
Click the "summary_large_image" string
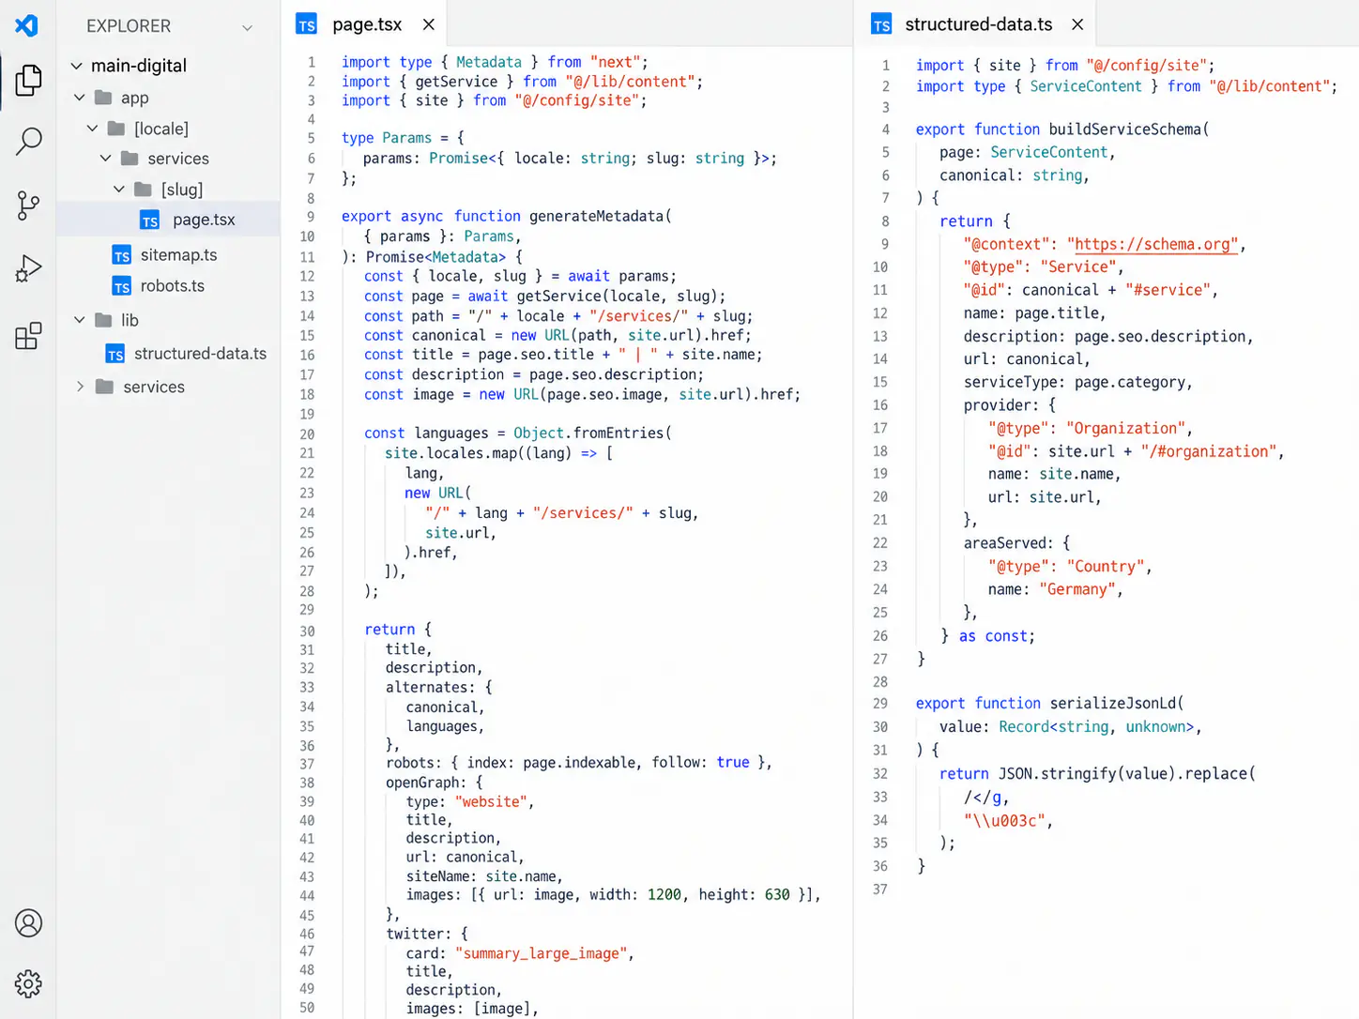click(x=542, y=953)
